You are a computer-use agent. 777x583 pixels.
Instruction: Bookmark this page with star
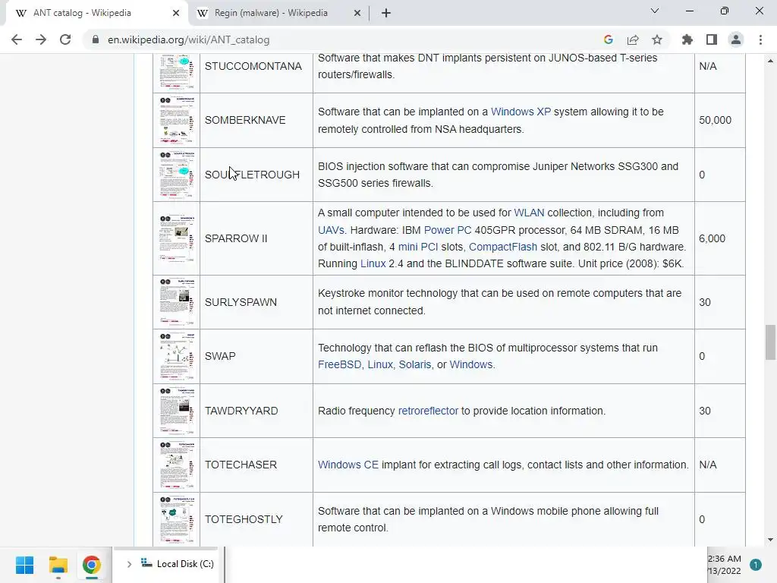coord(657,39)
